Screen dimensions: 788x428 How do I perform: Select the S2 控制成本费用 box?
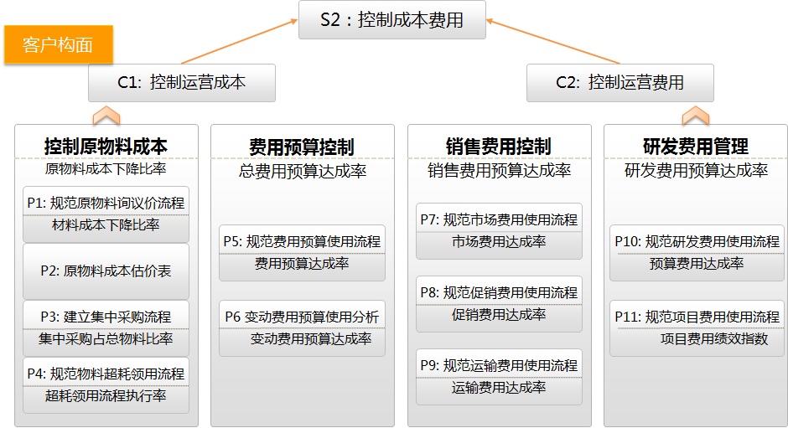pyautogui.click(x=392, y=20)
